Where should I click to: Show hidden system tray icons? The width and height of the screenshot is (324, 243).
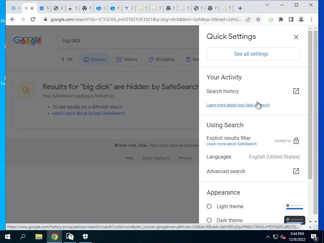[268, 237]
